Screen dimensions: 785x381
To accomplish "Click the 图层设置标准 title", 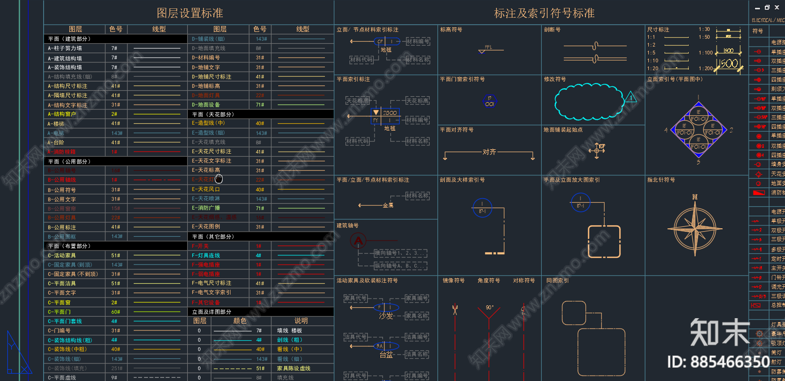I will [x=190, y=13].
